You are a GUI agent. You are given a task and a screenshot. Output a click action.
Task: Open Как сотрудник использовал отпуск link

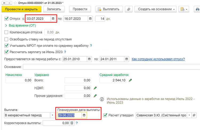pyautogui.click(x=158, y=59)
